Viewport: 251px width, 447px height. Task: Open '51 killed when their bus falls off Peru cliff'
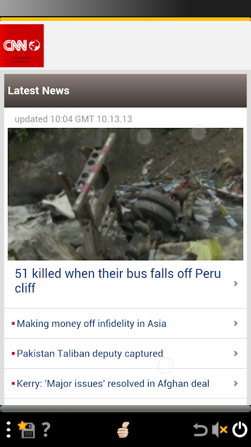[118, 281]
